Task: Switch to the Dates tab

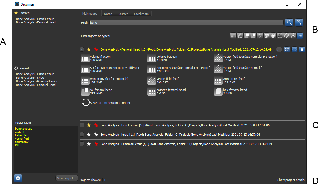Action: (108, 14)
